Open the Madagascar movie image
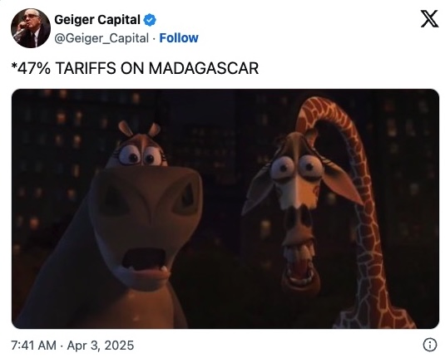The image size is (445, 358). click(225, 209)
